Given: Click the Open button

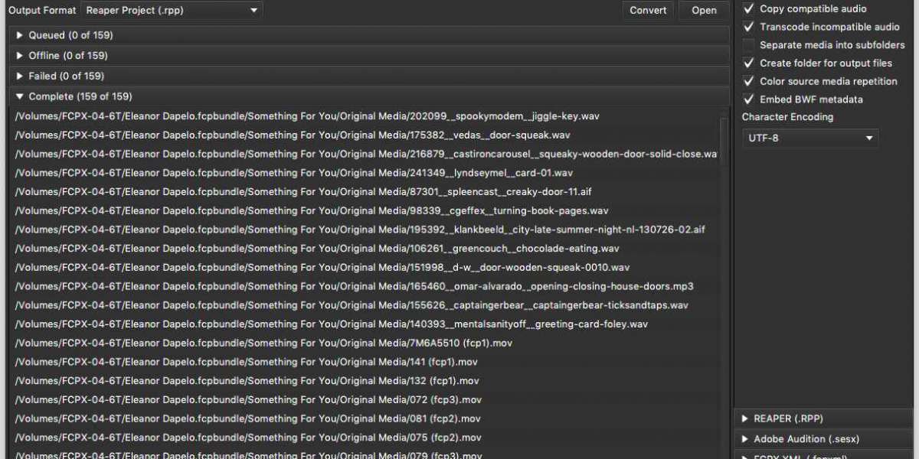Looking at the screenshot, I should click(x=704, y=10).
